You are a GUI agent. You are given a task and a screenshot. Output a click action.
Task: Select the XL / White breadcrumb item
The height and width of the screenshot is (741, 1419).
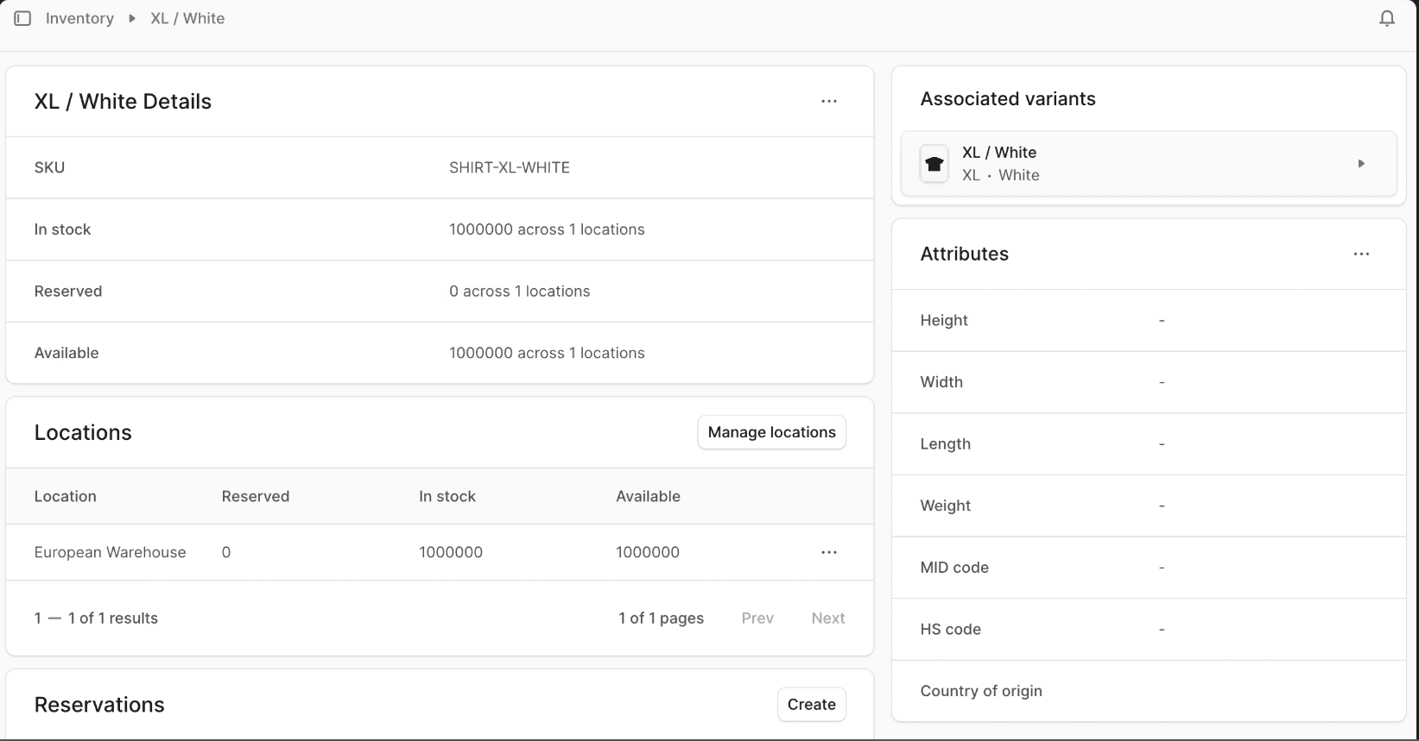(187, 18)
